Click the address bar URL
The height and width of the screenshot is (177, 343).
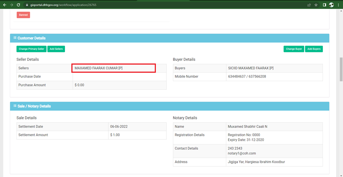(63, 5)
